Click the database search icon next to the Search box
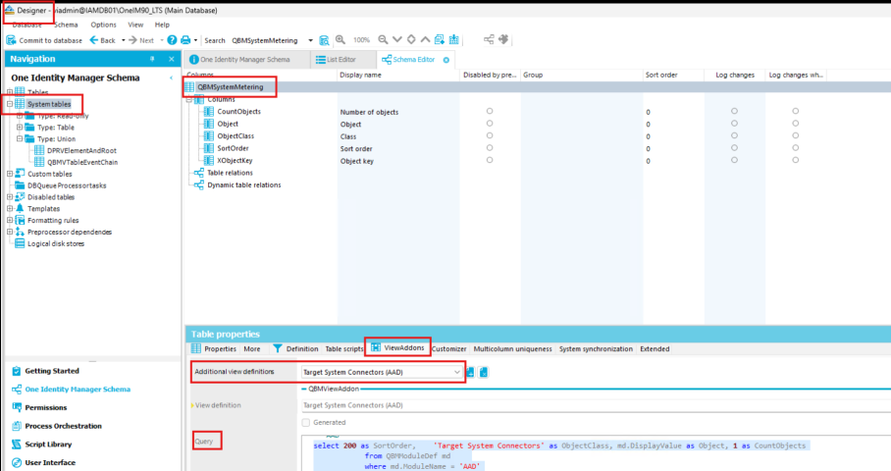This screenshot has height=471, width=891. point(324,40)
